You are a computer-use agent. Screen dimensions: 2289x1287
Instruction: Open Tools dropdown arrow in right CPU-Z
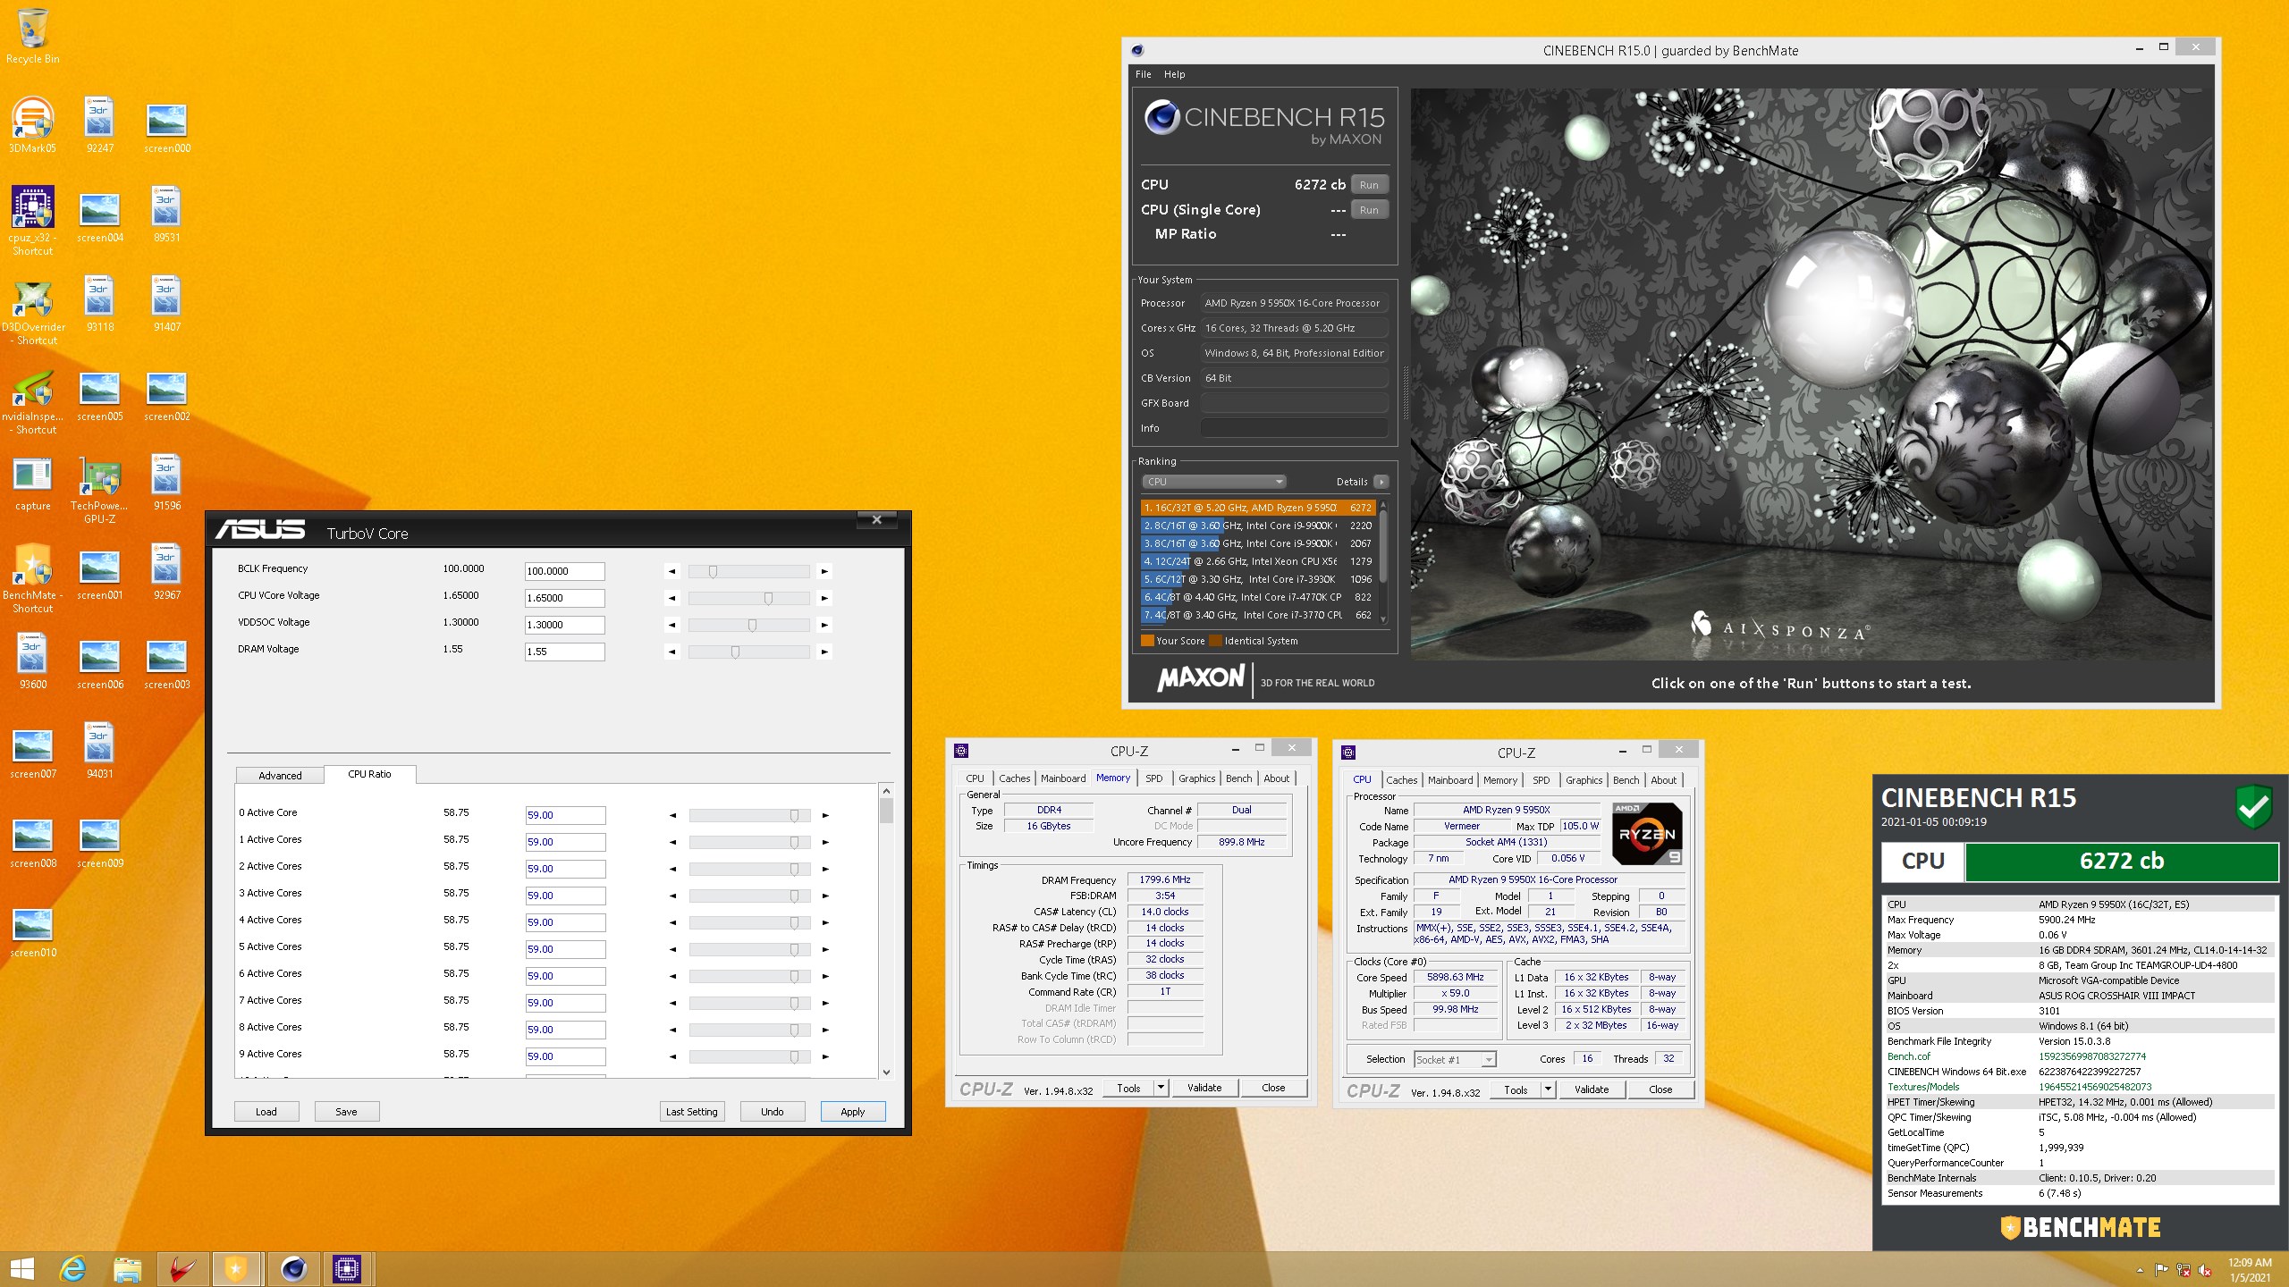pyautogui.click(x=1548, y=1089)
